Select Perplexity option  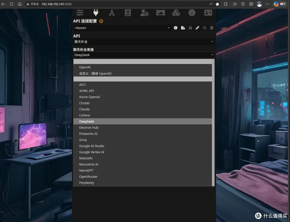click(x=143, y=182)
